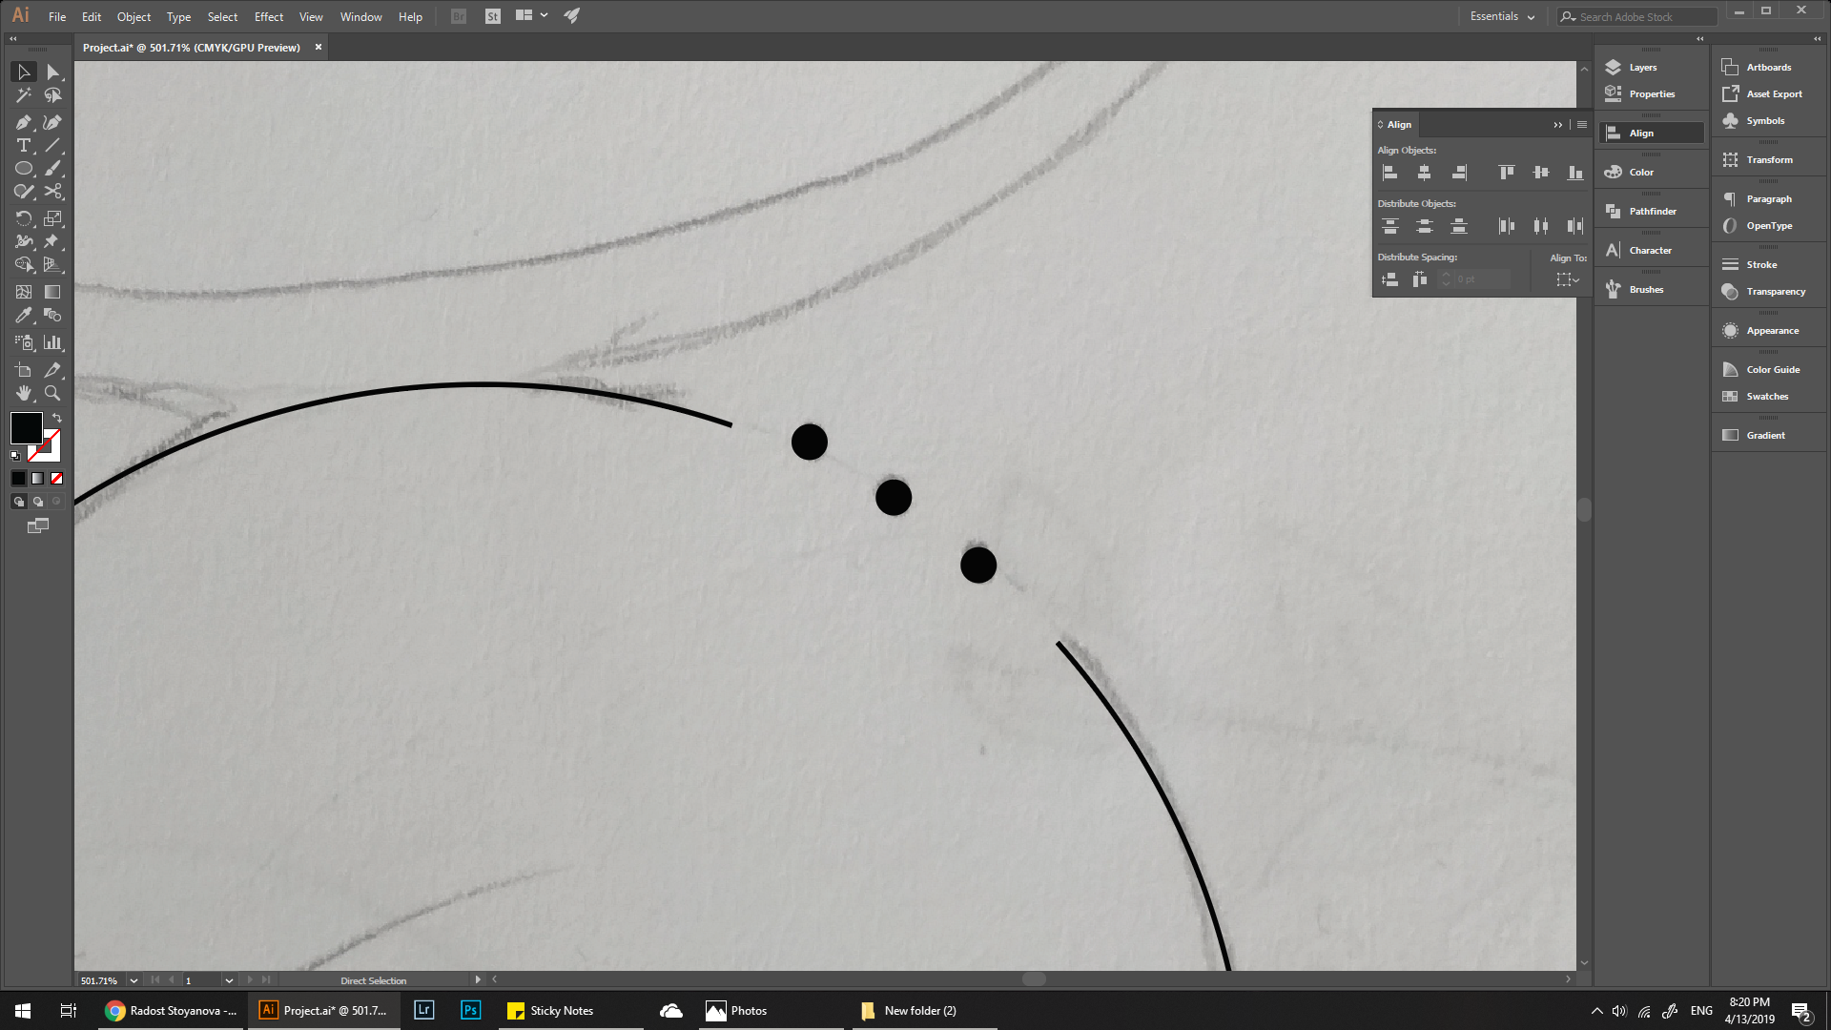Select the Scissors tool
1831x1030 pixels.
tap(52, 192)
